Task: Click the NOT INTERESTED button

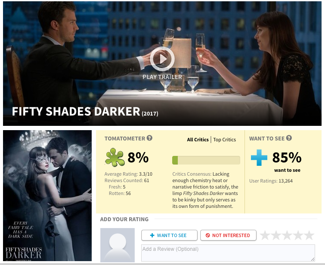Action: tap(228, 235)
